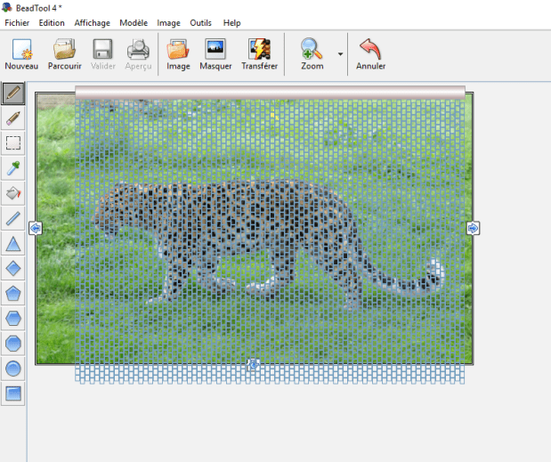Expand the Zoom dropdown arrow

click(340, 54)
